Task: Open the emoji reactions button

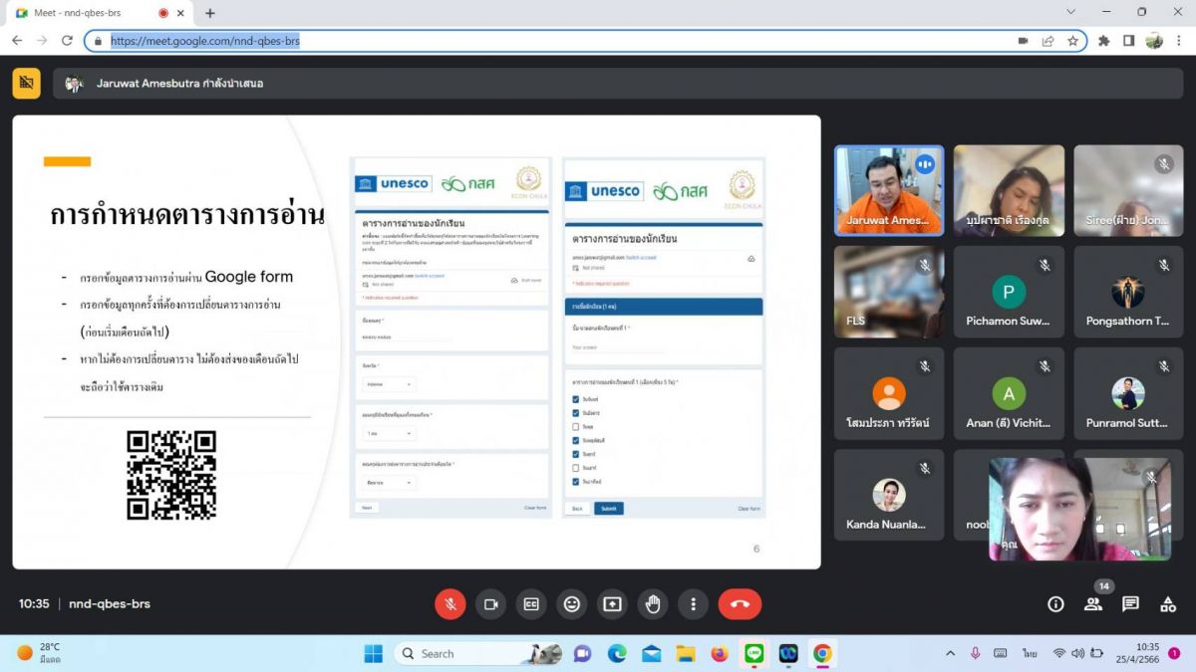Action: [571, 603]
